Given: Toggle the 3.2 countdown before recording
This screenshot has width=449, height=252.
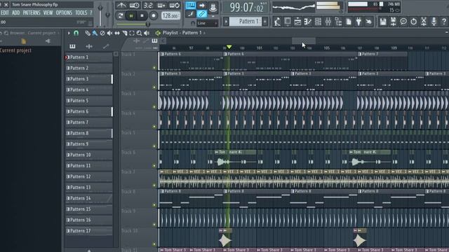Looking at the screenshot, I should pos(148,6).
